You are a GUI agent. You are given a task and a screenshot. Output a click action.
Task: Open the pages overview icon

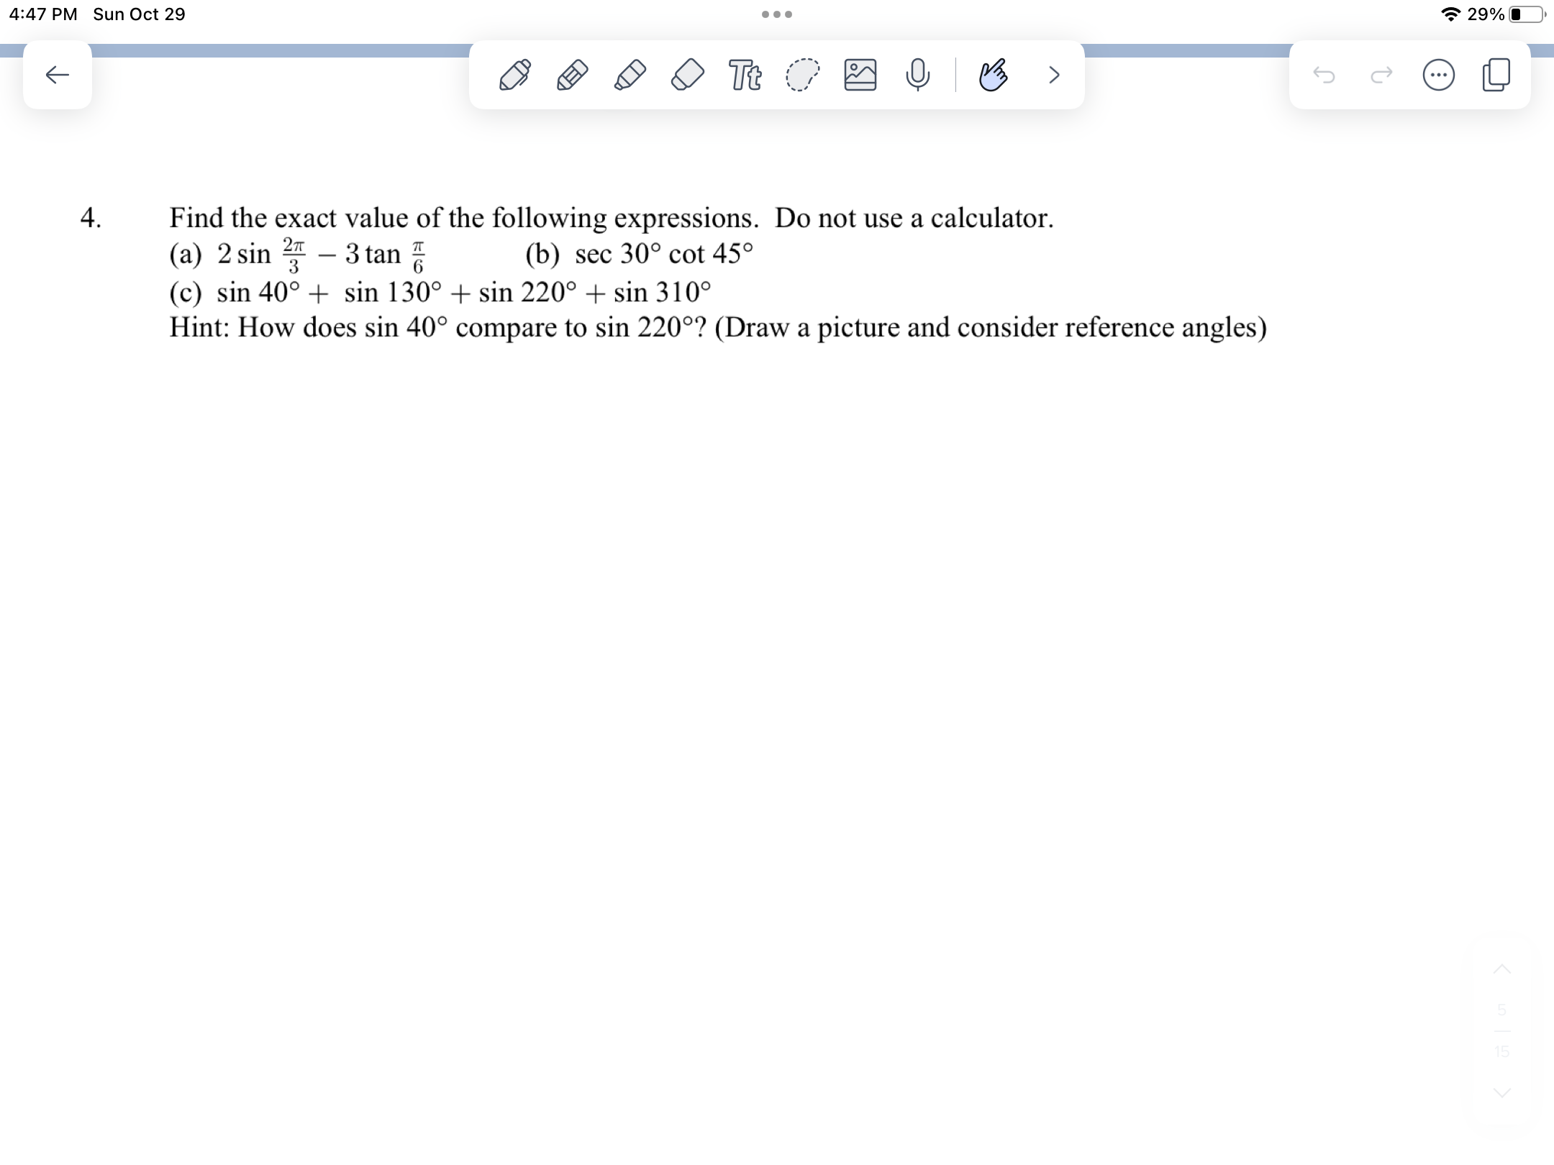(x=1495, y=76)
